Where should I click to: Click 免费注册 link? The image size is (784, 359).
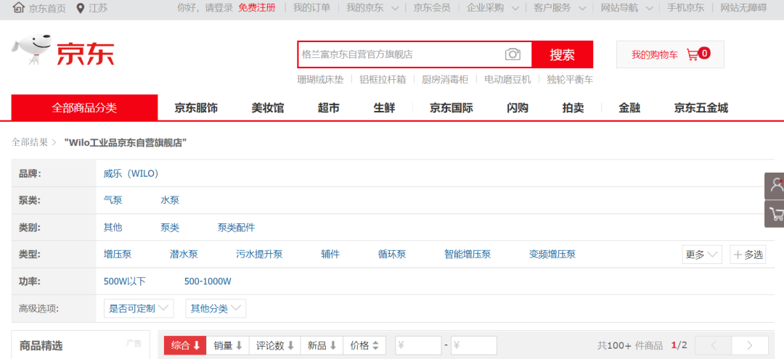pyautogui.click(x=256, y=7)
